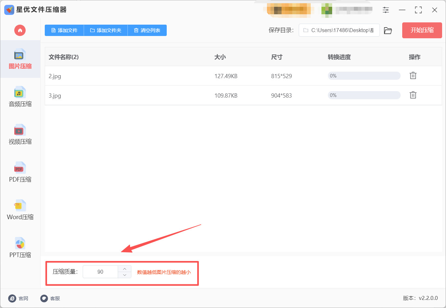
Task: Click the 尺寸 column header
Action: (277, 57)
